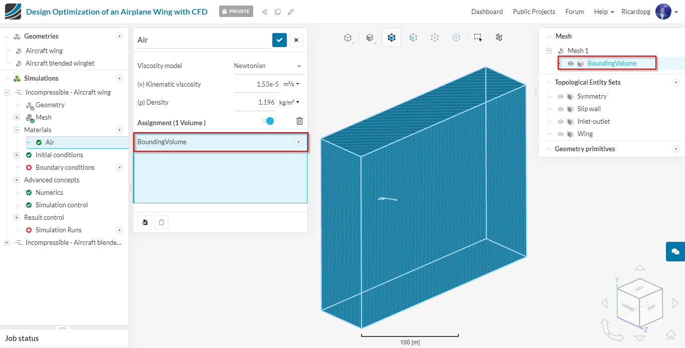Close the Air material panel
The width and height of the screenshot is (685, 348).
coord(296,40)
